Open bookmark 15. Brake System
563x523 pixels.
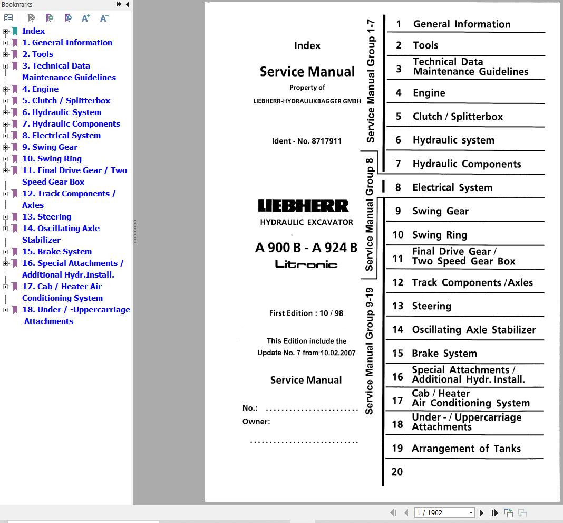[57, 252]
